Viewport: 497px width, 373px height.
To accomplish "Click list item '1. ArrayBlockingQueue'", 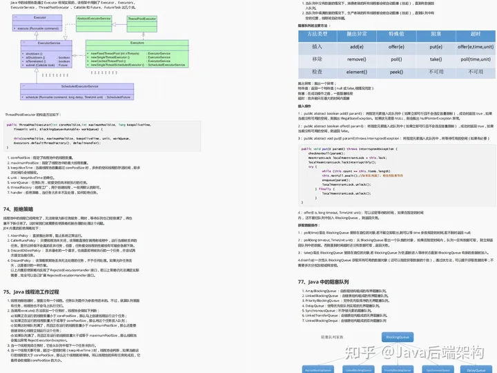I will click(344, 291).
